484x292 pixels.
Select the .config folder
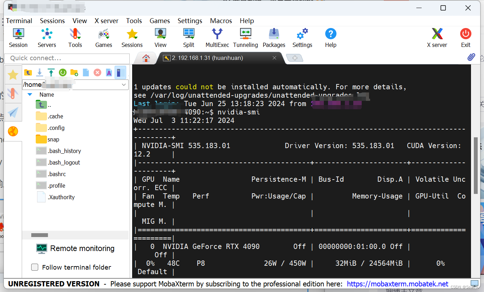(x=50, y=128)
